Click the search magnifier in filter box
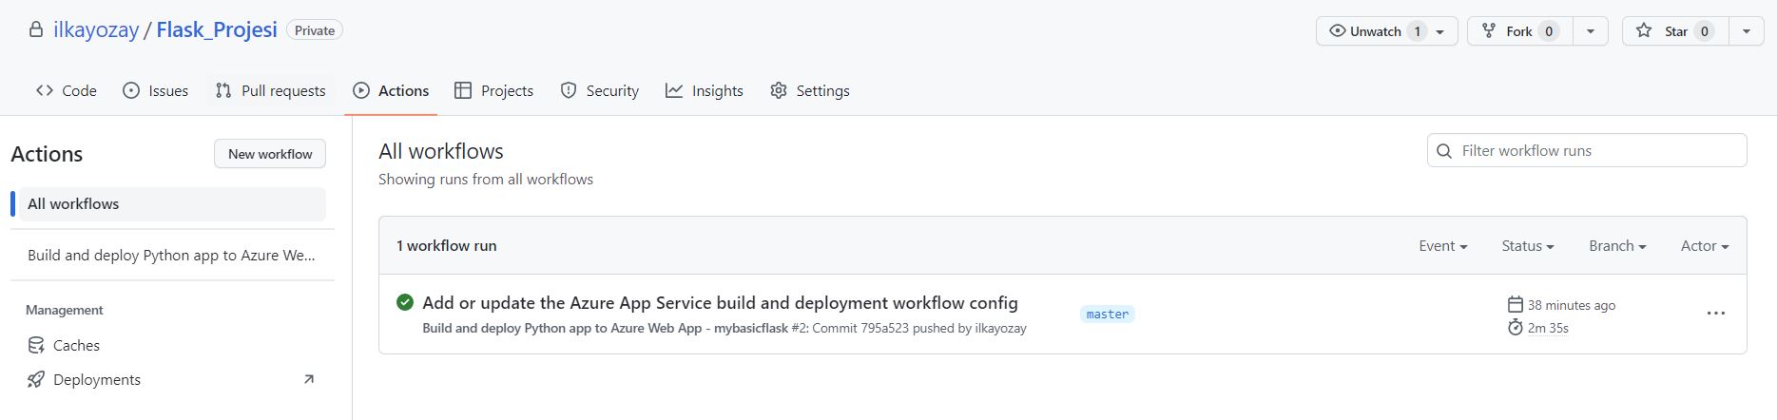The image size is (1777, 420). click(1444, 151)
